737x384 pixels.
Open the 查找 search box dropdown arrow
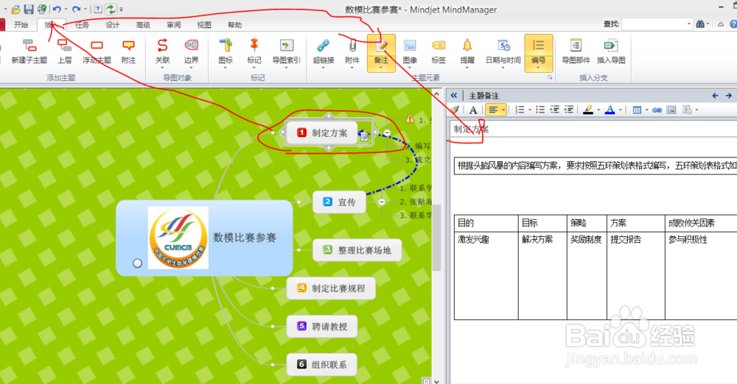coord(689,24)
